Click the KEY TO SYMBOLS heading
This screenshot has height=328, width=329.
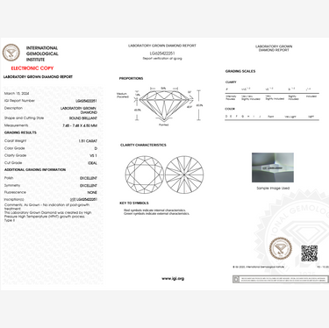click(x=134, y=203)
